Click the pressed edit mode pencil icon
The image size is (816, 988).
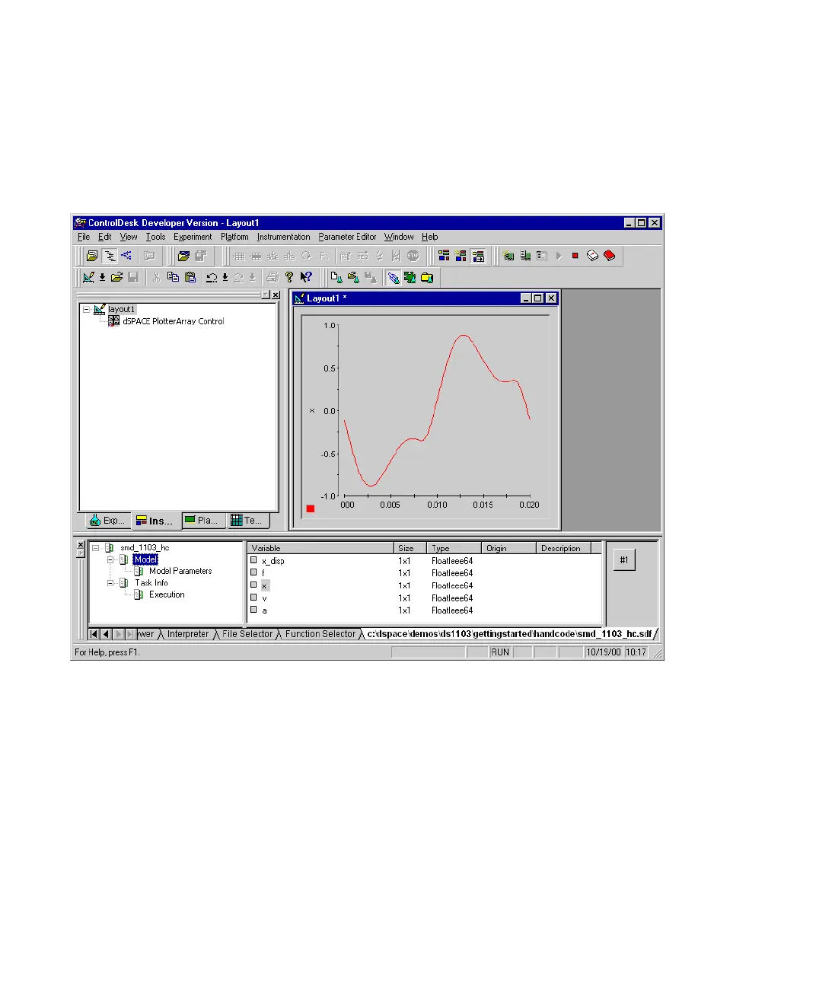point(393,278)
